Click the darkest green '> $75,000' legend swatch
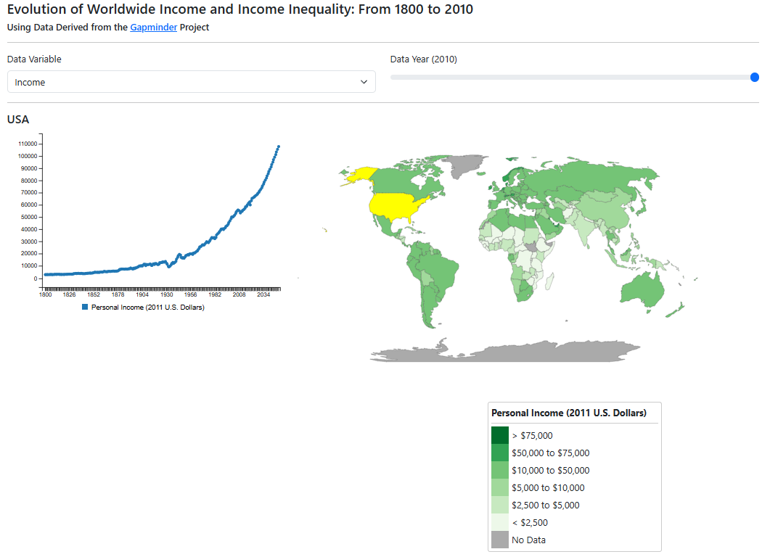The height and width of the screenshot is (557, 770). pos(499,435)
